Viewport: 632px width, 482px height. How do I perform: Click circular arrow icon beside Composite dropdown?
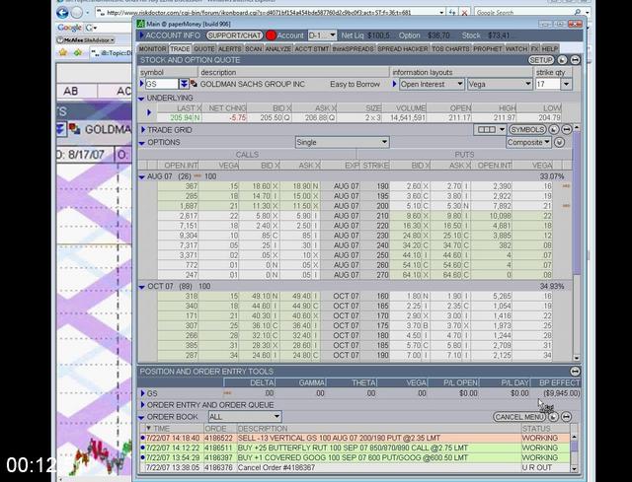click(559, 142)
